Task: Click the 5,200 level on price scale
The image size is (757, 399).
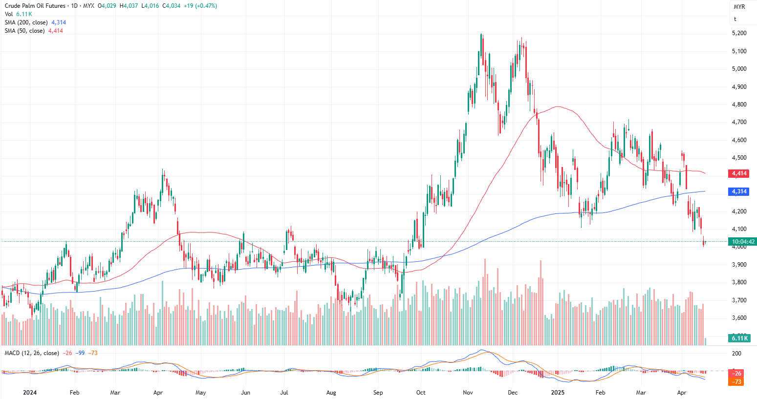Action: [x=739, y=33]
